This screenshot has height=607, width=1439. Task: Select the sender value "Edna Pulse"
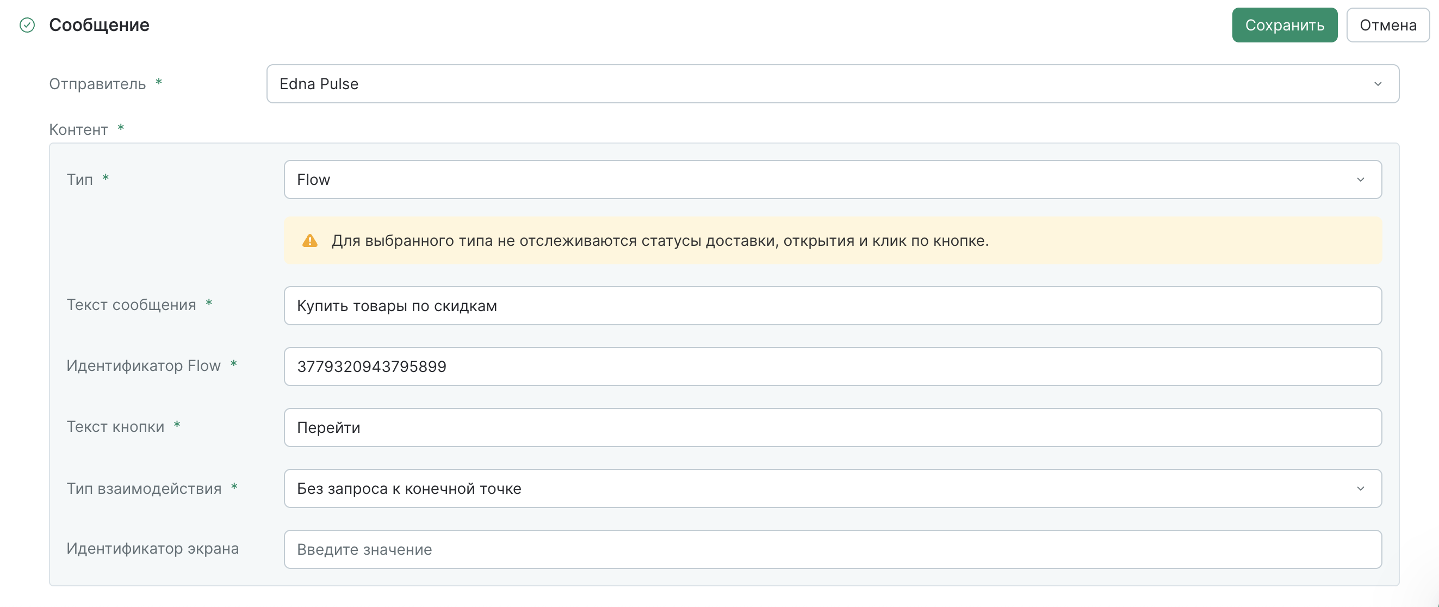(319, 84)
